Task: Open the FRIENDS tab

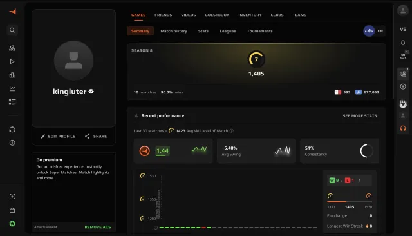Action: tap(163, 15)
